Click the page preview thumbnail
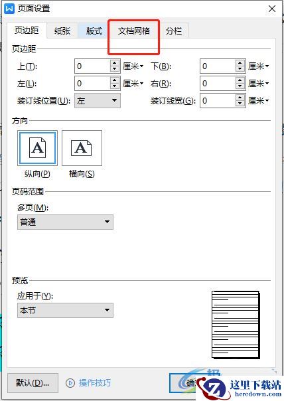Viewport: 284px width, 401px height. point(236,325)
